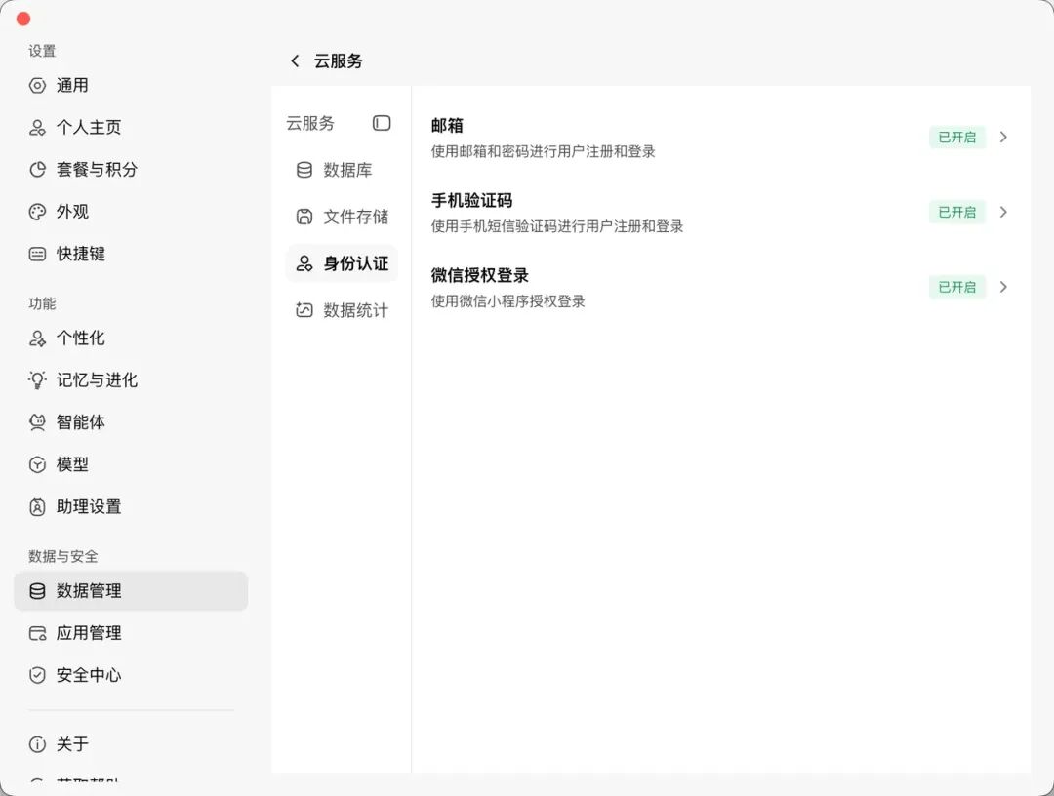Click the 数据统计 chart icon

coord(304,309)
